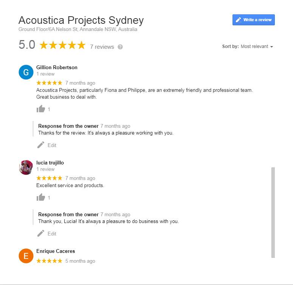Like Gillion Robertson's review with thumbs up
Viewport: 293px width, 285px height.
41,109
